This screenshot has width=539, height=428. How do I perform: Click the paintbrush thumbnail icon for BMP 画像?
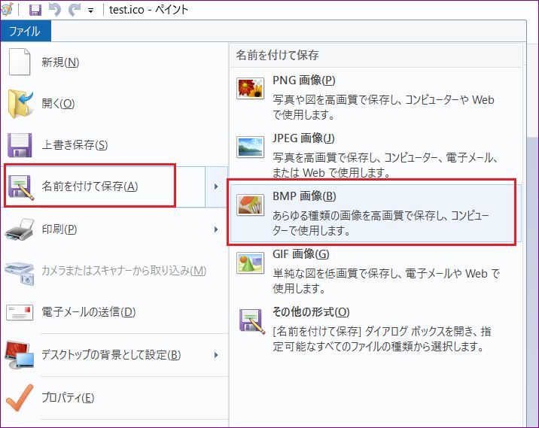click(250, 205)
